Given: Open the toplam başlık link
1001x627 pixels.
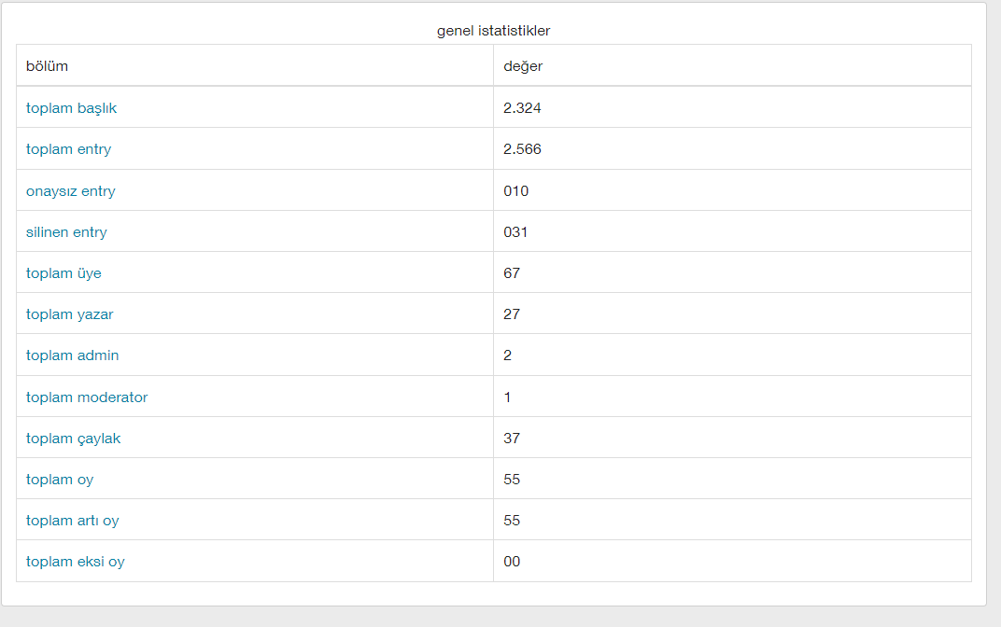Looking at the screenshot, I should pos(71,108).
